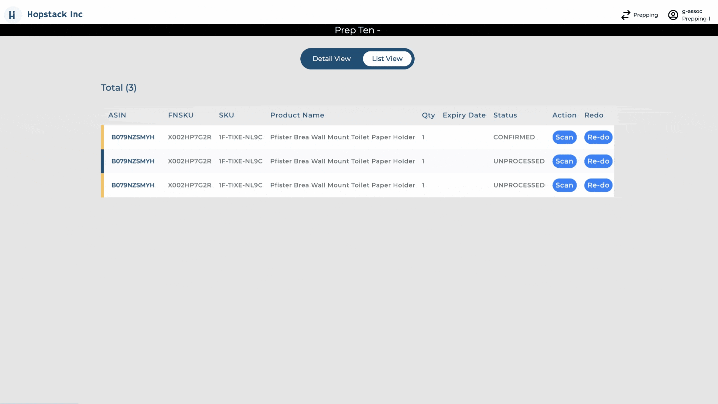The height and width of the screenshot is (404, 718).
Task: Switch to Detail View
Action: click(331, 59)
